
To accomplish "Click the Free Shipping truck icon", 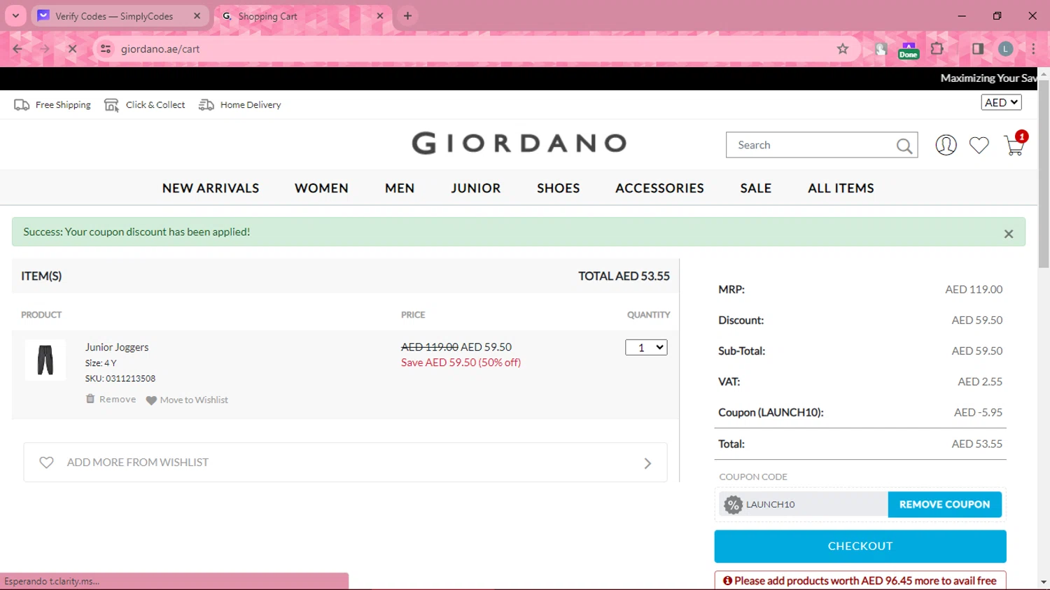I will coord(22,105).
